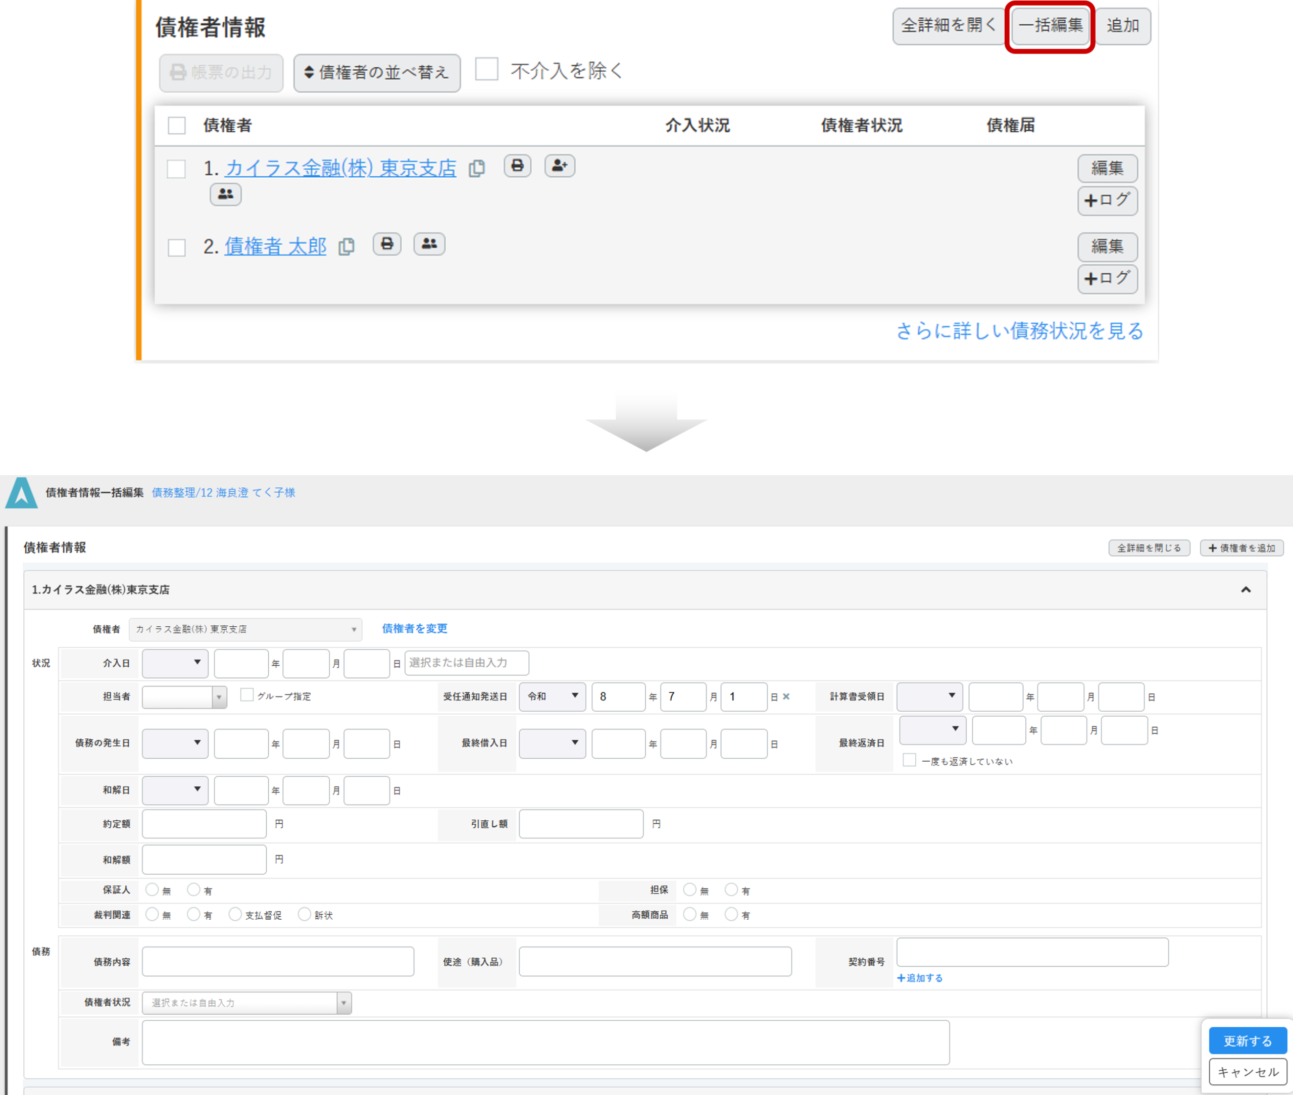This screenshot has width=1293, height=1095.
Task: Clear the 受任通知発送日 date with the × icon
Action: pyautogui.click(x=786, y=696)
